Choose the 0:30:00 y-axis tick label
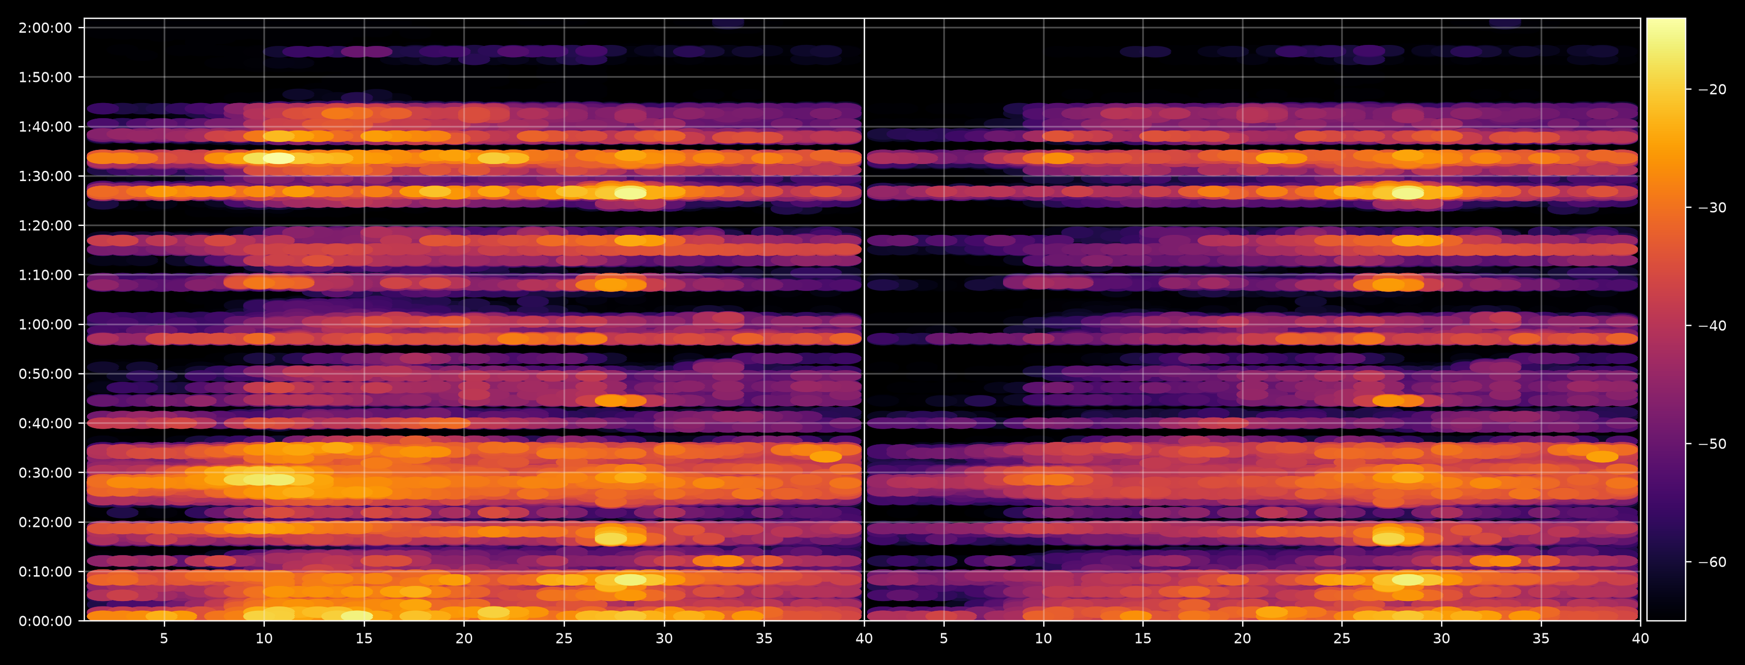This screenshot has width=1745, height=665. click(45, 472)
